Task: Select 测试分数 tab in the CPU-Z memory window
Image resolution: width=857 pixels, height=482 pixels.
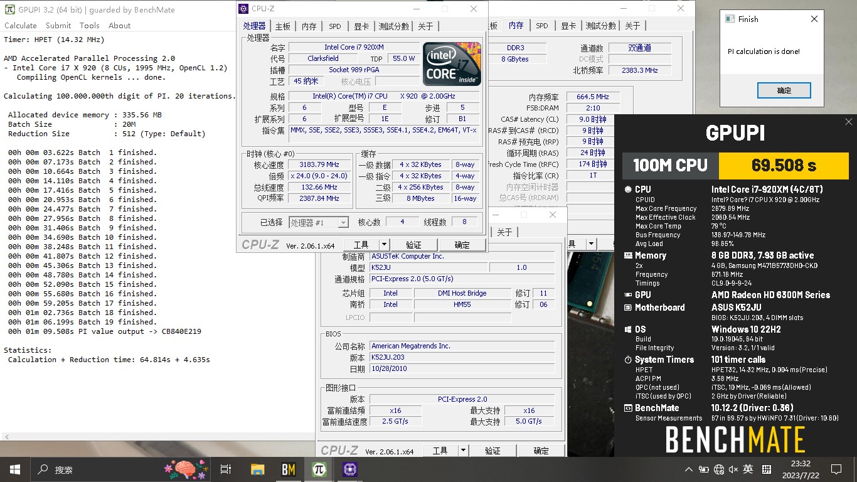Action: 601,26
